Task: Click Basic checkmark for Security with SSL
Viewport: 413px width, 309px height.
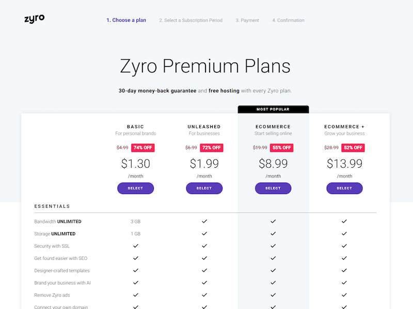Action: pos(136,246)
